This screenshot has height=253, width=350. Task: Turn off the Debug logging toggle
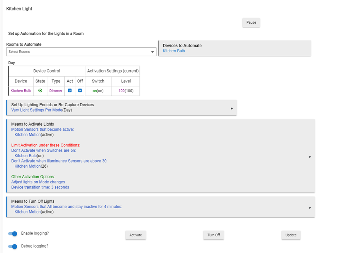coord(13,246)
